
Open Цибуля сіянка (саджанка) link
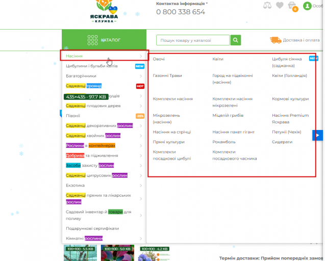[x=287, y=62]
